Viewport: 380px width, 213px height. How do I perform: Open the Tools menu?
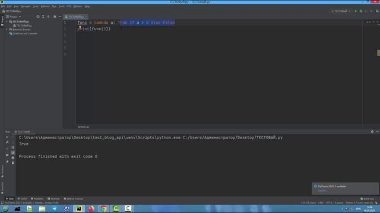62,7
